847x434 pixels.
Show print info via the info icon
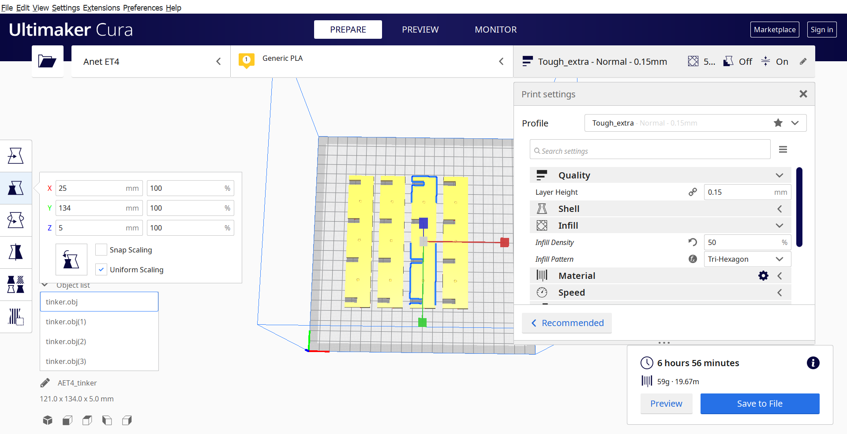(813, 363)
